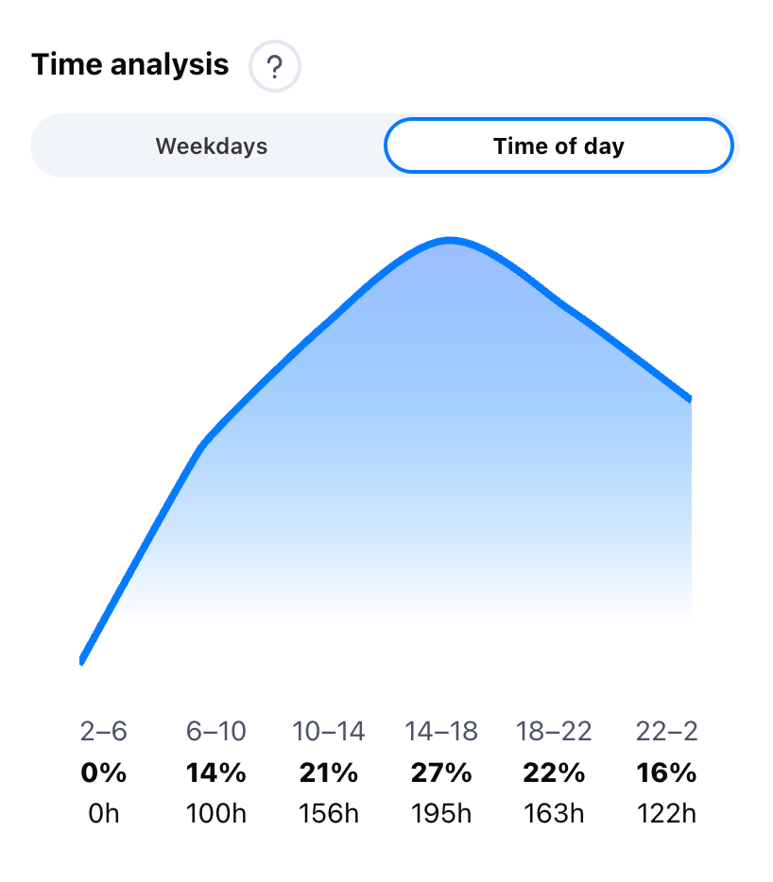Screen dimensions: 773x882
Task: Click the 14–18 label under the chart
Action: (440, 732)
